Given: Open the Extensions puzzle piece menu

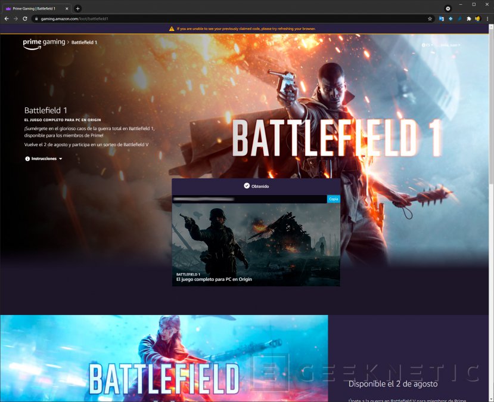Looking at the screenshot, I should click(x=469, y=19).
